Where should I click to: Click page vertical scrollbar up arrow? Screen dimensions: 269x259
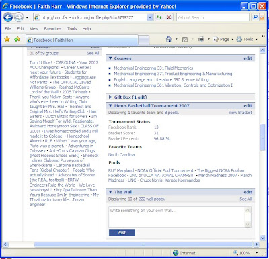pyautogui.click(x=263, y=50)
